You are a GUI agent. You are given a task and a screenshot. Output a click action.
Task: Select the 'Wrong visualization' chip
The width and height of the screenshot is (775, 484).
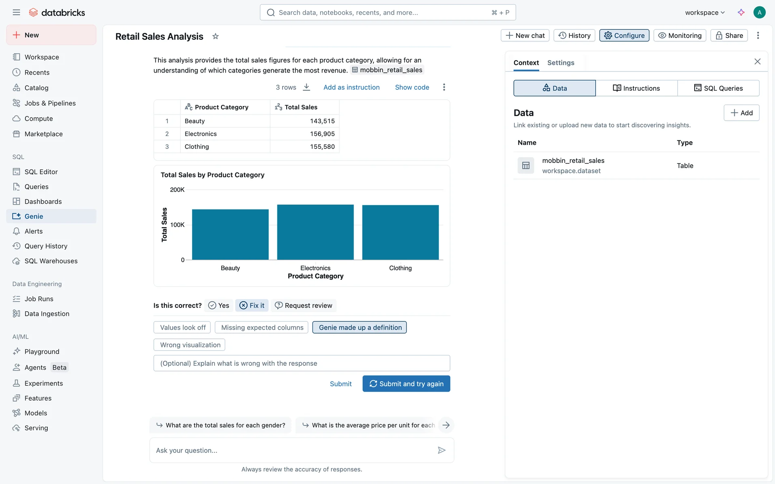[x=190, y=345]
